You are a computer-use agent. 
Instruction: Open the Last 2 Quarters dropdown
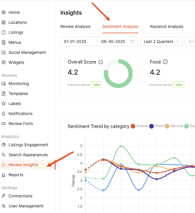(161, 41)
